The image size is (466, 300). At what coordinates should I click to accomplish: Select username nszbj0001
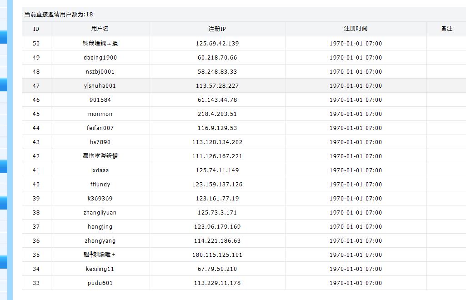[x=100, y=72]
